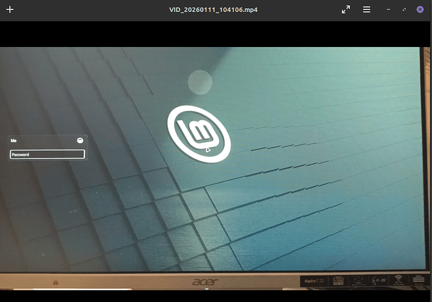
Task: Open the hamburger menu in the header
Action: point(367,9)
